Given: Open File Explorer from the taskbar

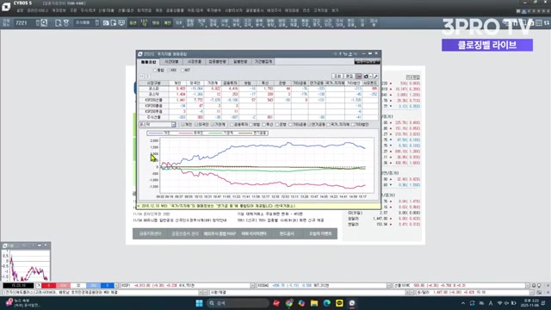Looking at the screenshot, I should [x=313, y=303].
